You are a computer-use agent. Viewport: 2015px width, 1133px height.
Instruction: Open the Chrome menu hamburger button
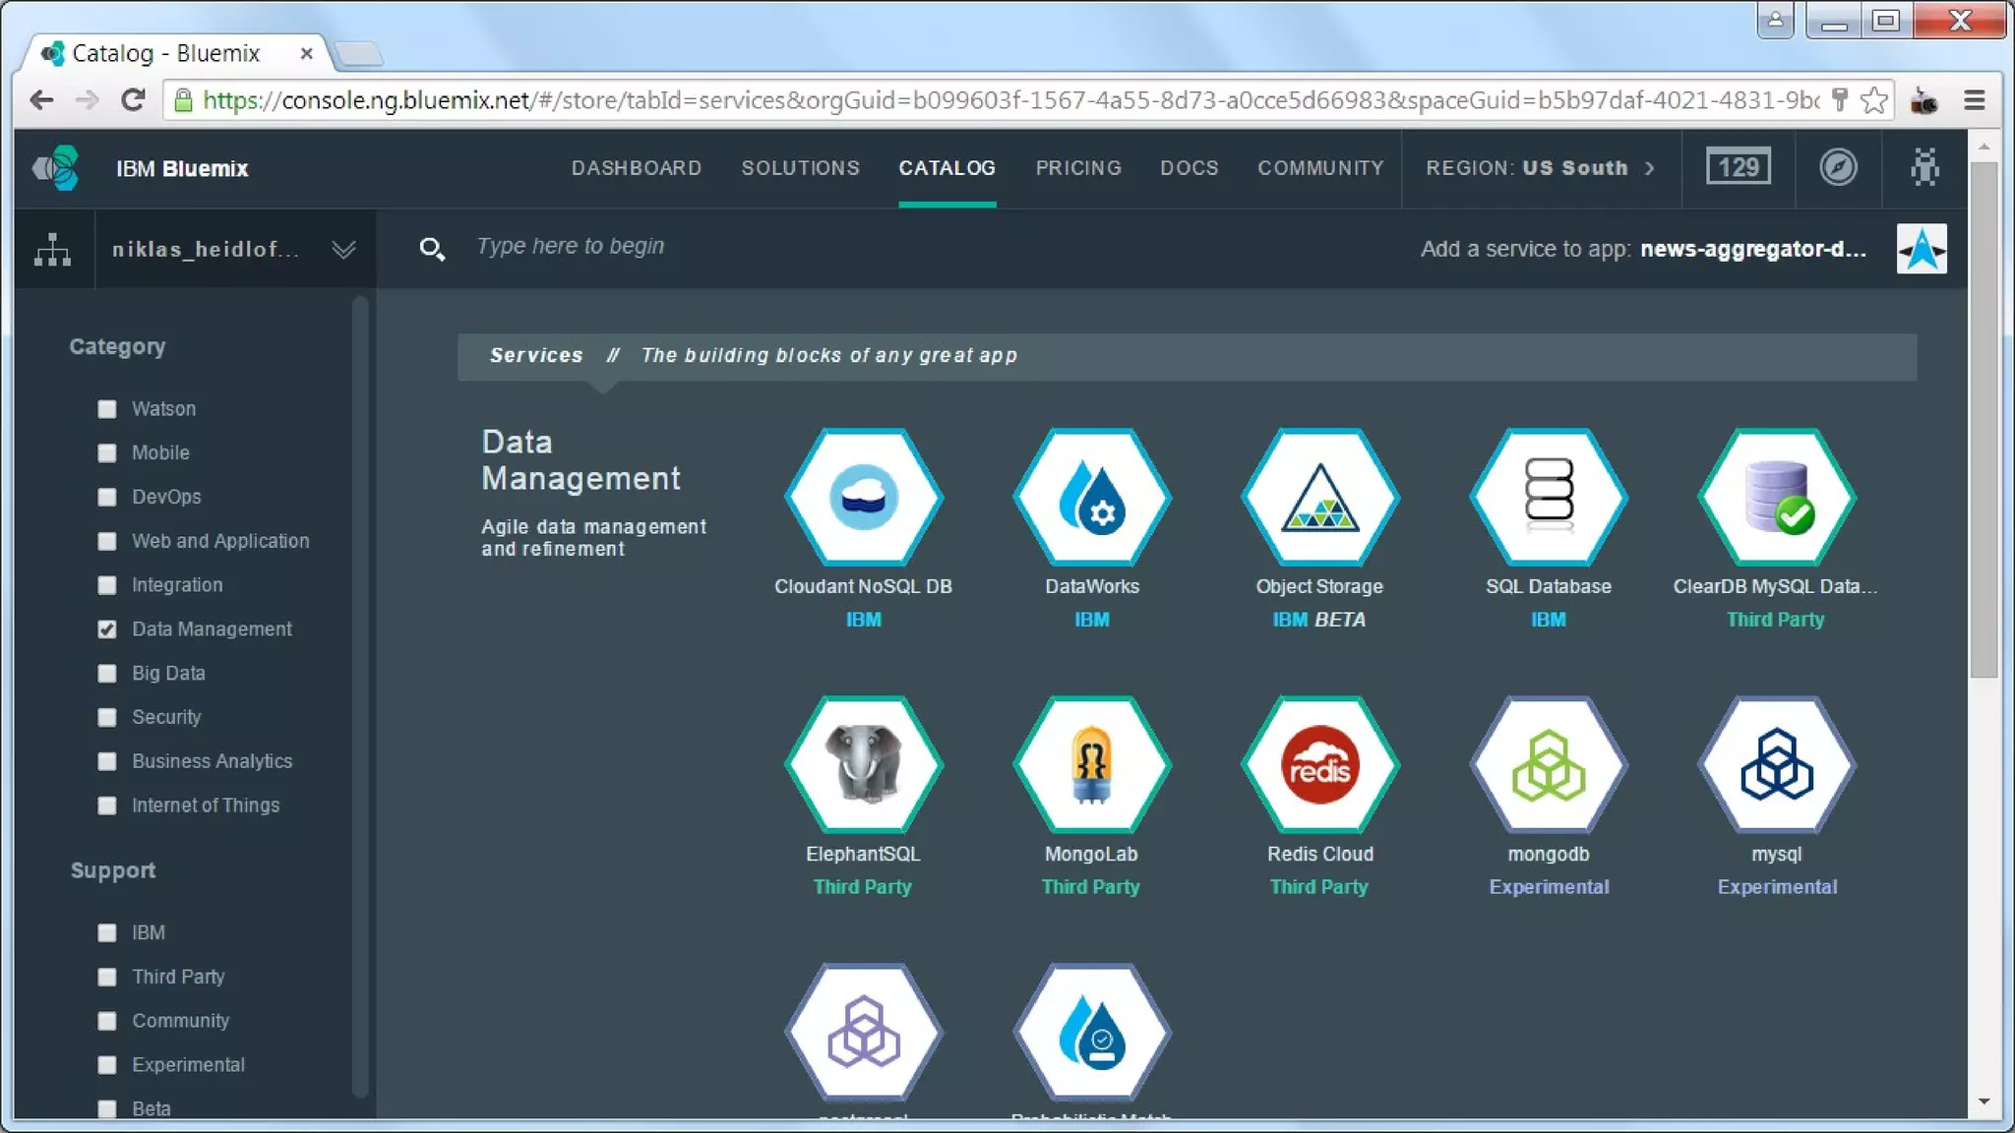click(1974, 100)
